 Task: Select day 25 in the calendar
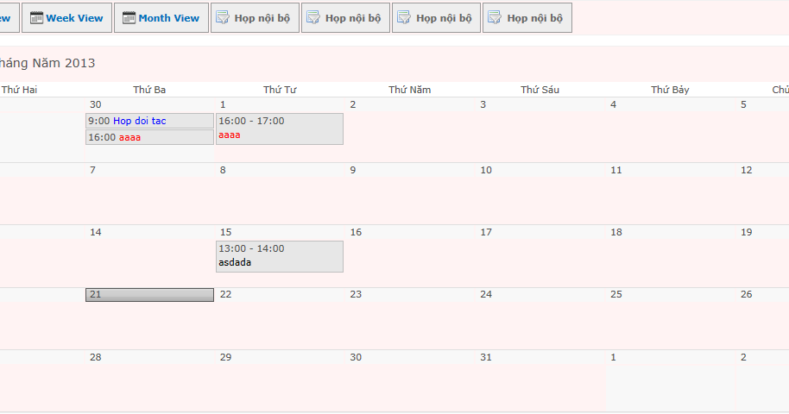pos(615,294)
